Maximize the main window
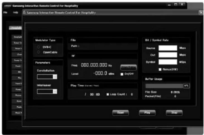 click(x=176, y=4)
